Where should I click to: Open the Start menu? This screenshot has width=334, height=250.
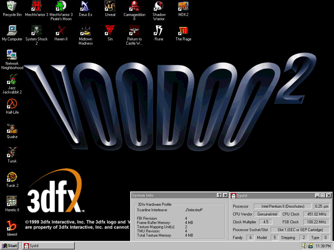pyautogui.click(x=9, y=246)
